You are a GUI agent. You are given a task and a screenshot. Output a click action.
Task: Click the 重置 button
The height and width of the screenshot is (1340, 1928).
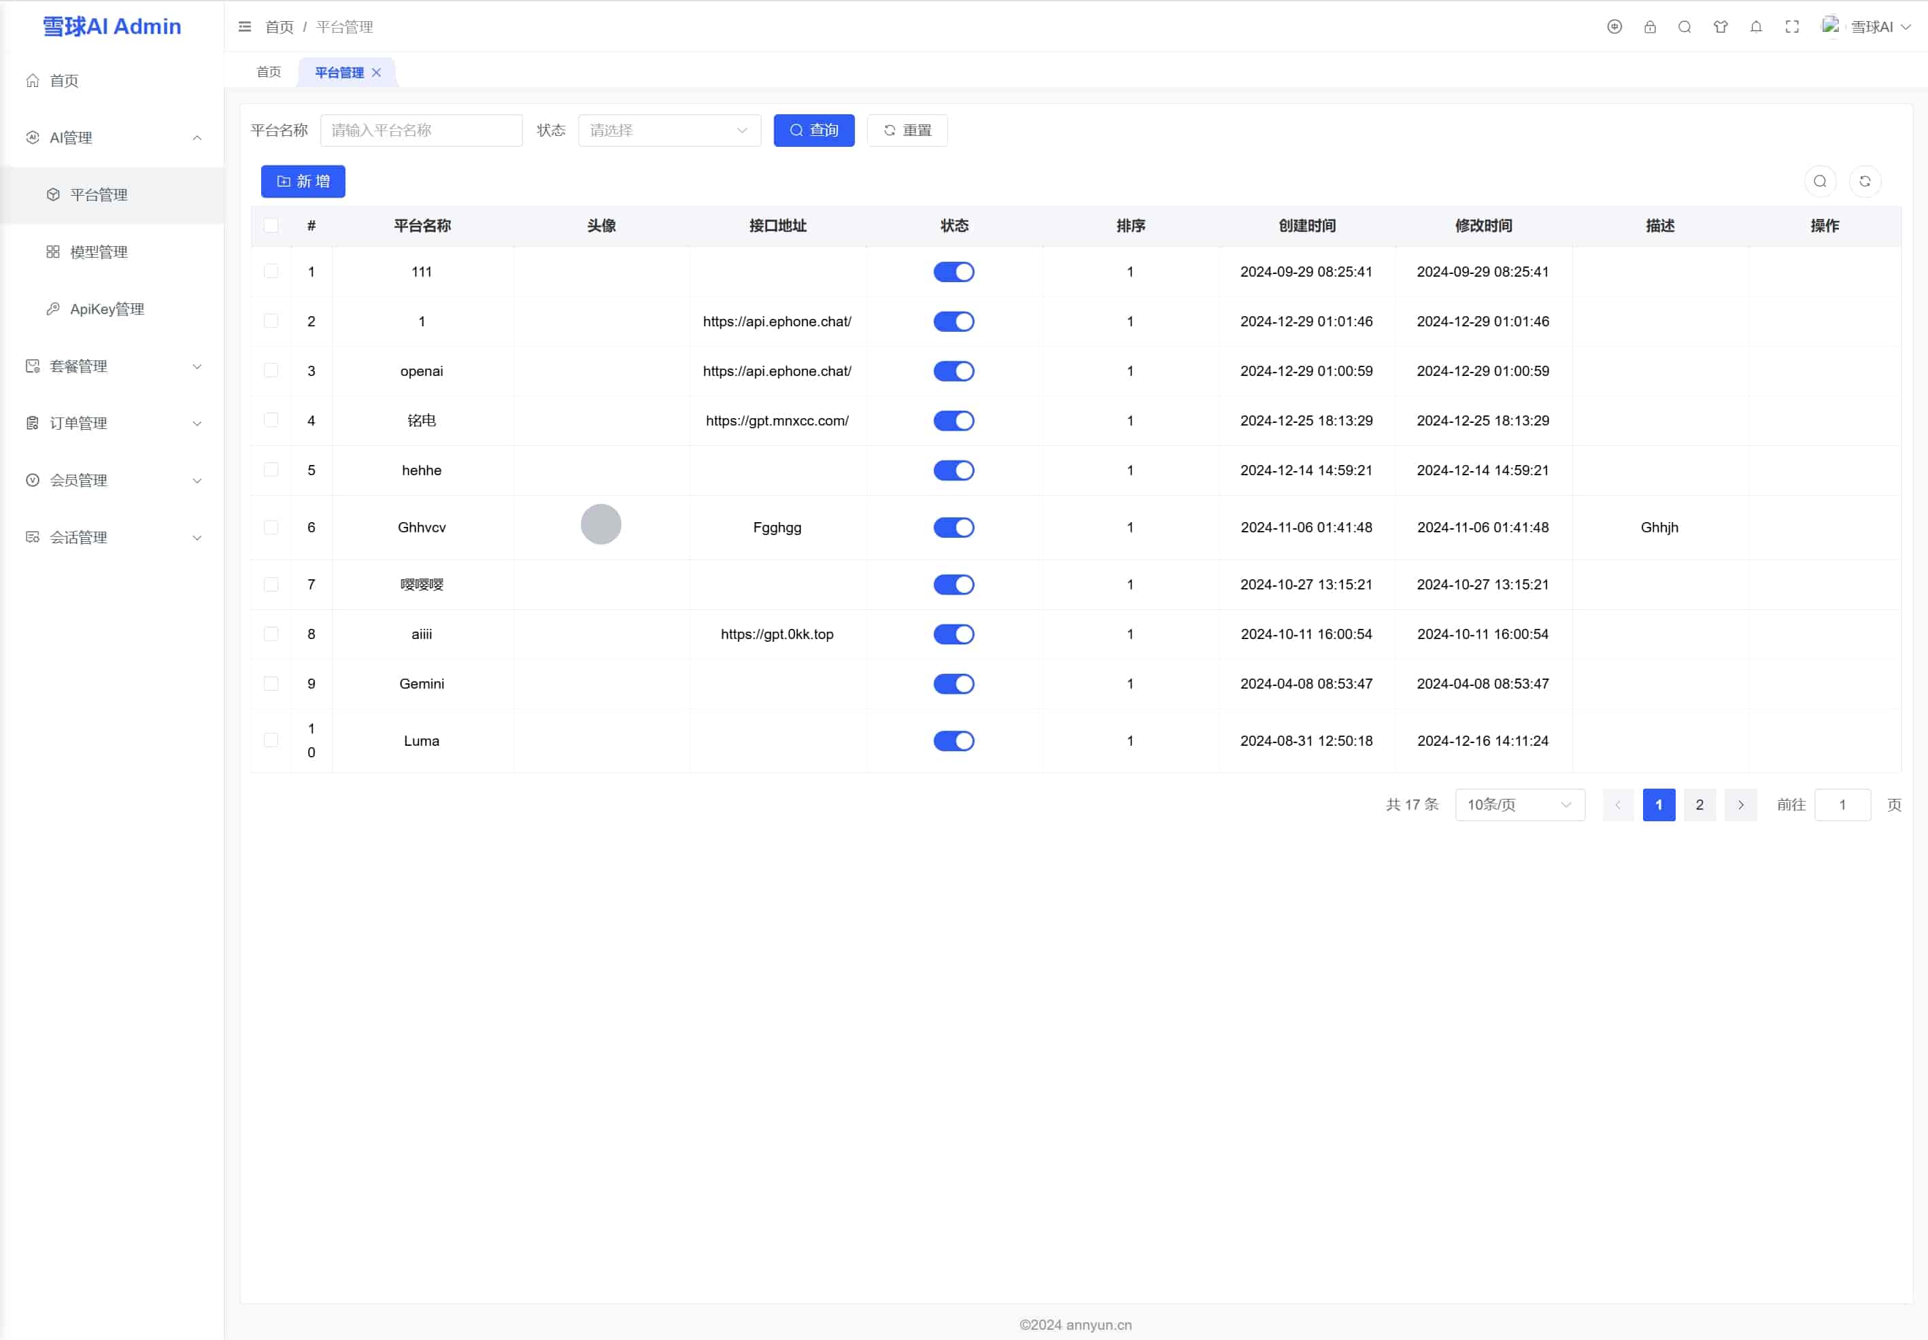pyautogui.click(x=907, y=130)
